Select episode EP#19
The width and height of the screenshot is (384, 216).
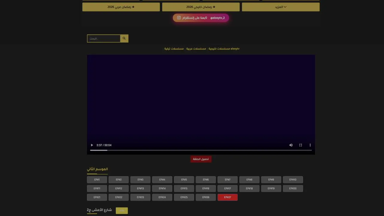coord(271,188)
